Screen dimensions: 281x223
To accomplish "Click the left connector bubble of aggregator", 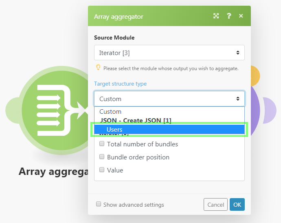I will 12,110.
